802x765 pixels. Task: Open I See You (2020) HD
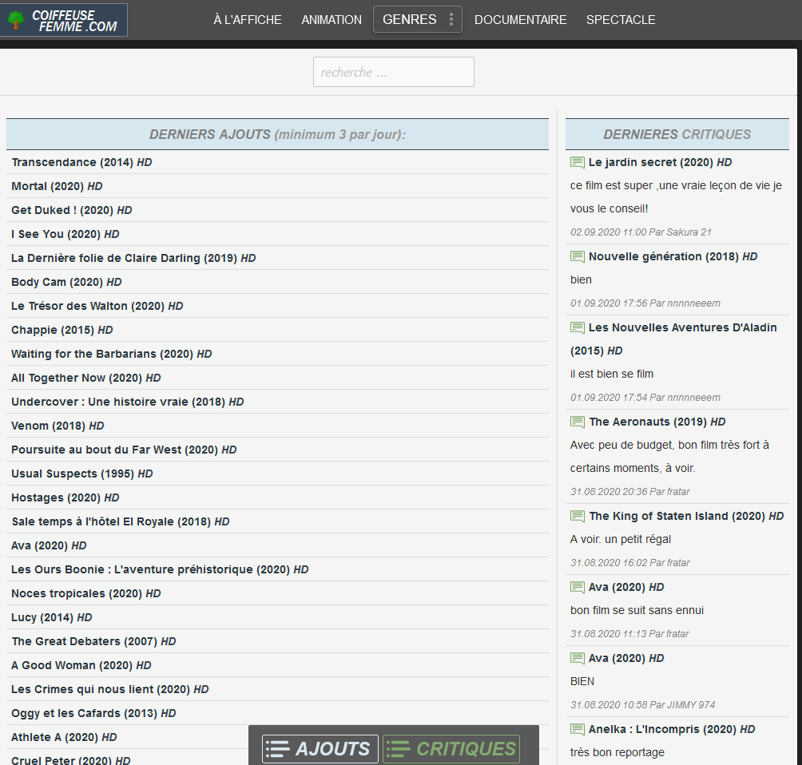point(65,235)
